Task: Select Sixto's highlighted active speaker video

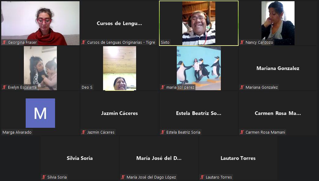Action: (x=198, y=23)
